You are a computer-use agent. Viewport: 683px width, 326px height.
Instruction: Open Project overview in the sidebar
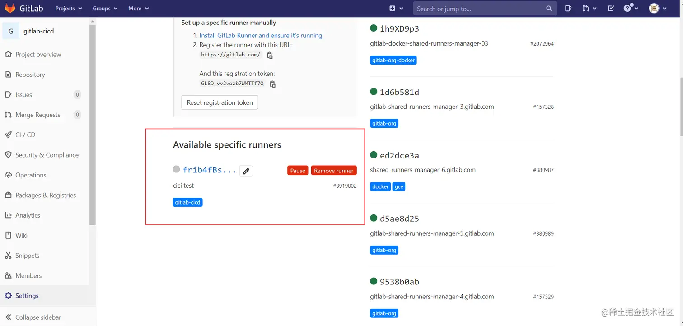[38, 55]
